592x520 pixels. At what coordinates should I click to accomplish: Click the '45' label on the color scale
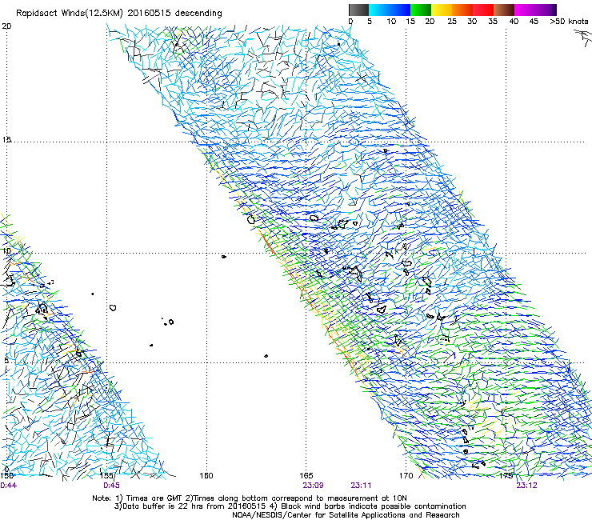point(534,22)
